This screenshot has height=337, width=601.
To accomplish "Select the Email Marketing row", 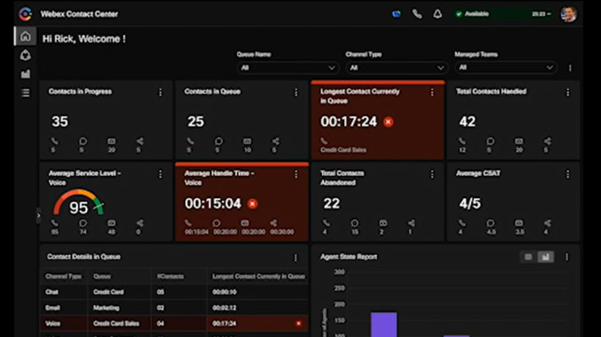I will [x=174, y=307].
